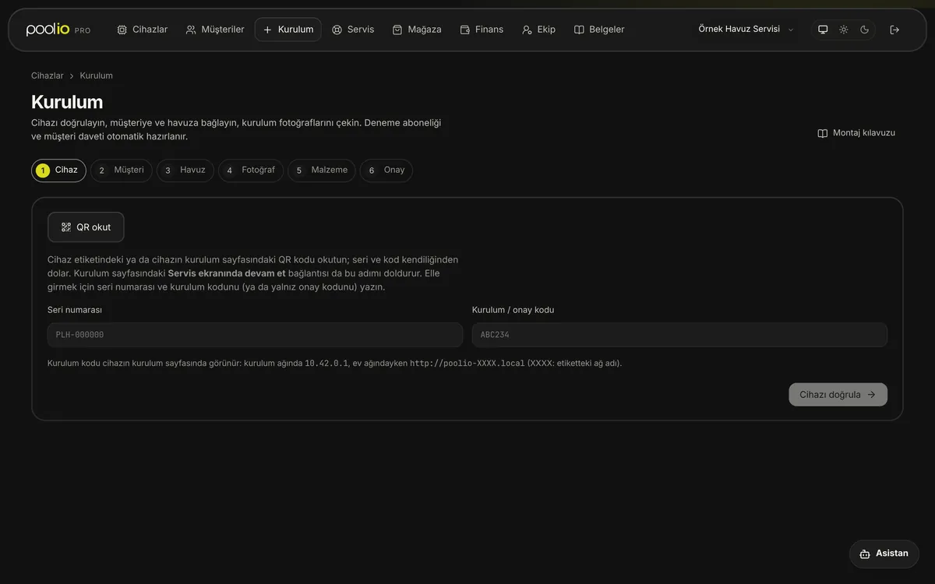The image size is (935, 584).
Task: Go to step 5 Malzeme
Action: point(322,171)
